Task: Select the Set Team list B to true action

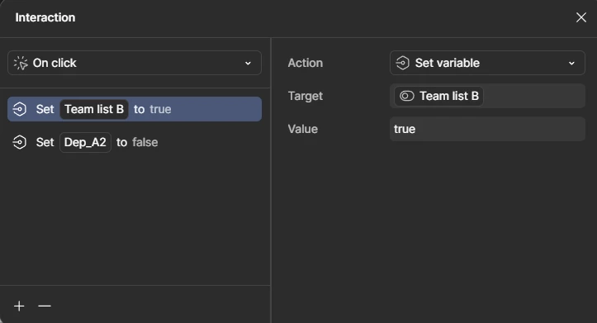Action: coord(135,109)
